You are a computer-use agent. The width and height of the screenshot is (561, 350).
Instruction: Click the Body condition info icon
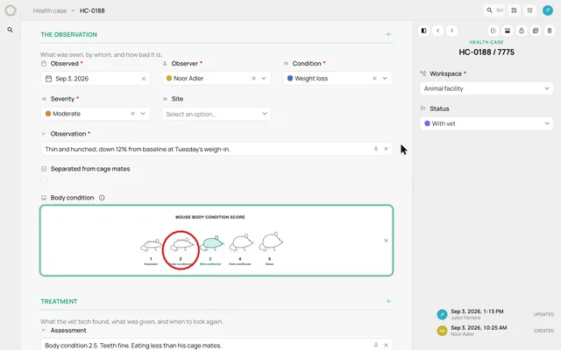pyautogui.click(x=102, y=198)
